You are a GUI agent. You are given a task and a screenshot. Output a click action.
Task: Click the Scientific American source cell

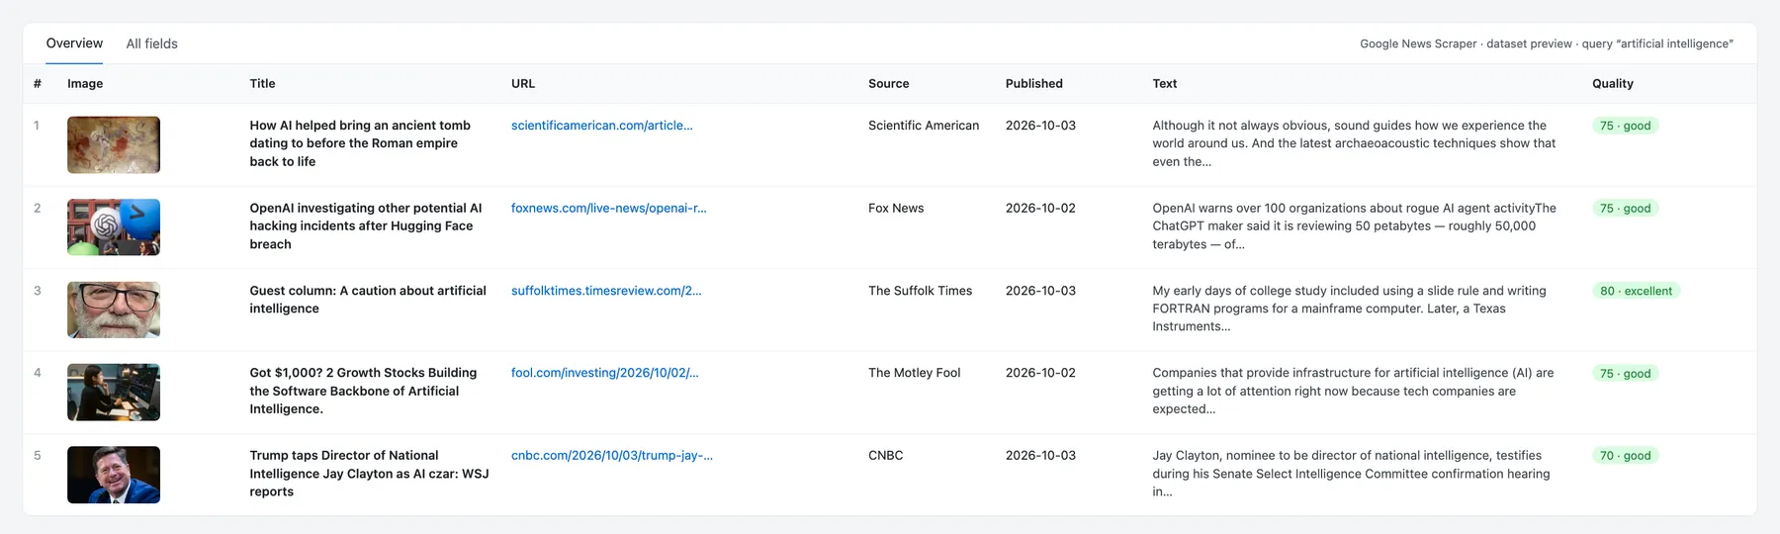pos(924,126)
